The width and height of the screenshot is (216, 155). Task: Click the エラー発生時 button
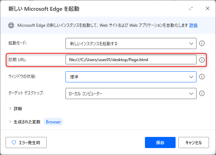click(x=26, y=142)
